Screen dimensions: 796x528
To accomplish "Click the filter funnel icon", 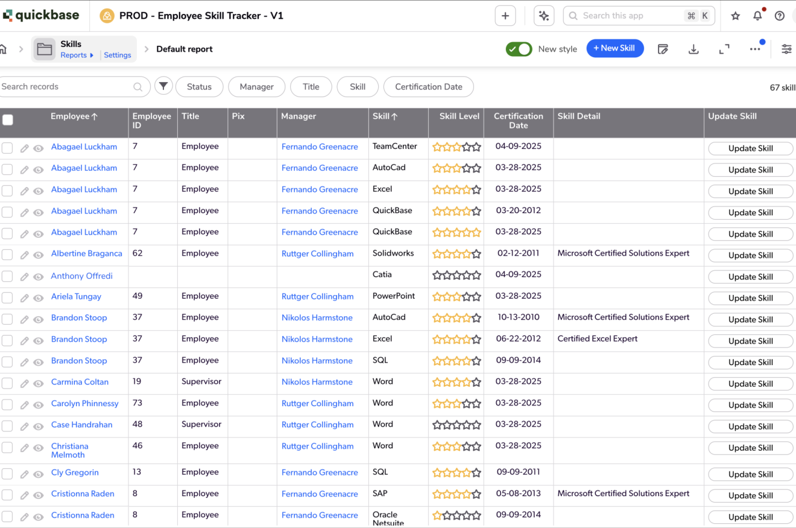I will point(163,86).
